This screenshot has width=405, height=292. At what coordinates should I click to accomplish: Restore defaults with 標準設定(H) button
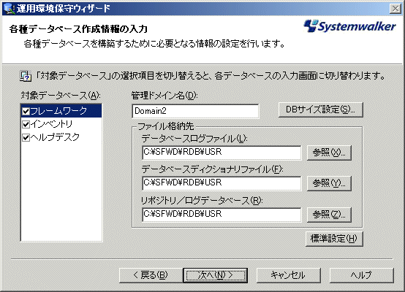(334, 239)
